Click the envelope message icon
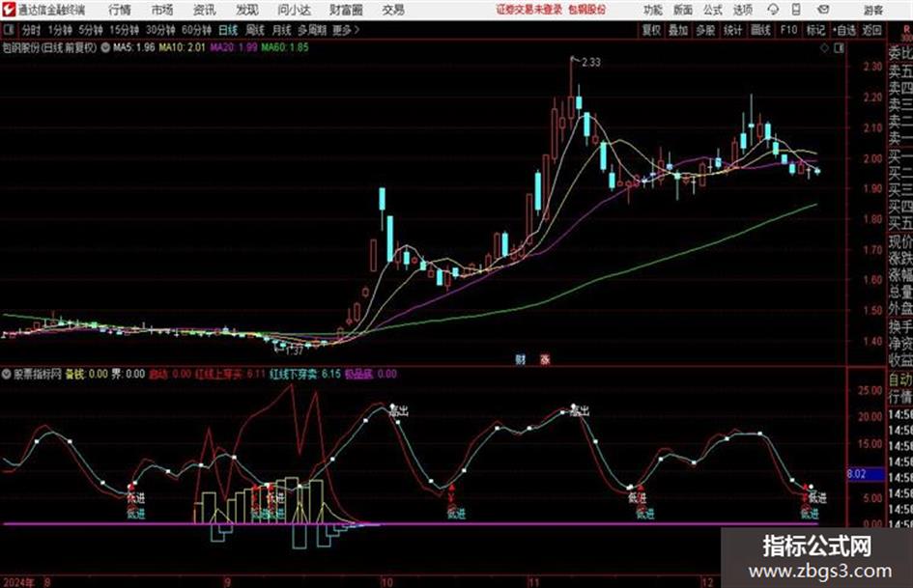This screenshot has width=913, height=588. tap(823, 10)
